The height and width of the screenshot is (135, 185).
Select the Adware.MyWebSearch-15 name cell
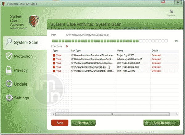click(x=129, y=59)
